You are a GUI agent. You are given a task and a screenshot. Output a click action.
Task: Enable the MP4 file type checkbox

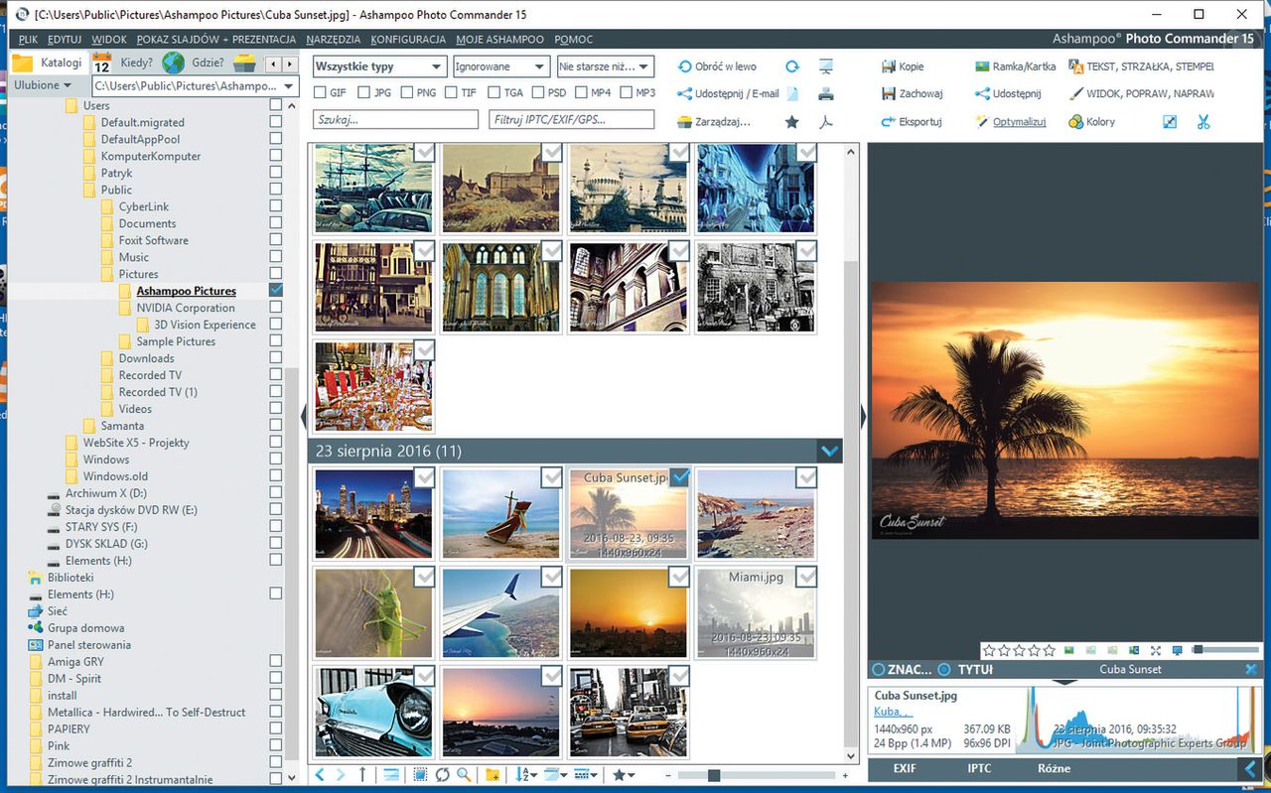(x=581, y=92)
